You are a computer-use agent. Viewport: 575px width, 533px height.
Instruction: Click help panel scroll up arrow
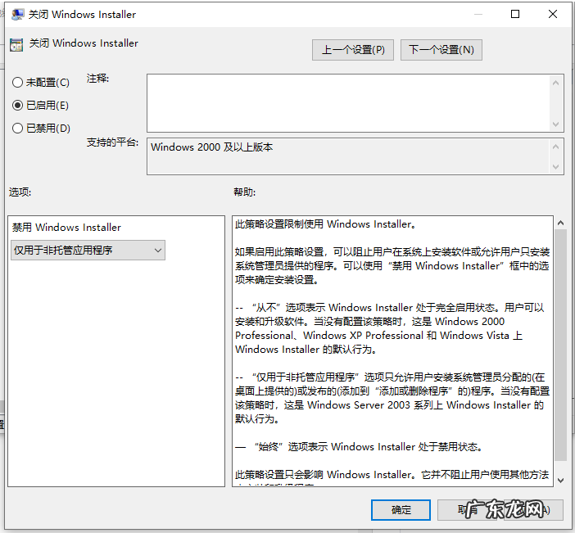pos(560,223)
